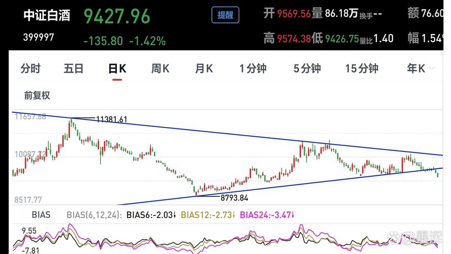This screenshot has height=254, width=451.
Task: Expand the chevron next to 年K
Action: click(x=432, y=69)
